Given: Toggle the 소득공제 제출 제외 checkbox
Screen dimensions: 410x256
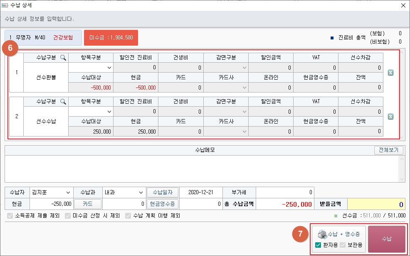Looking at the screenshot, I should [x=10, y=216].
